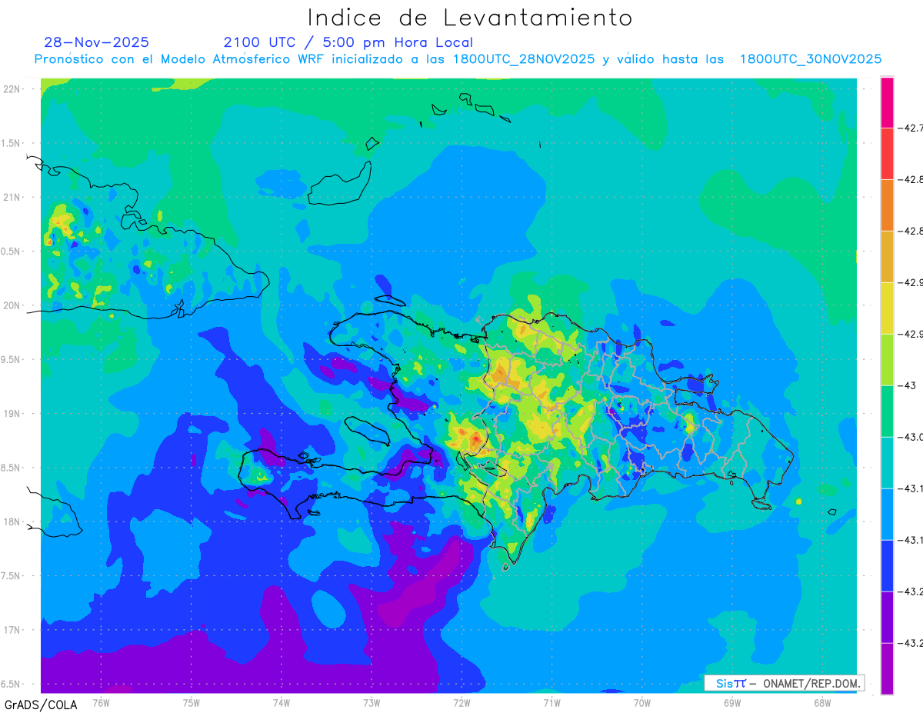Click the "8.5N" latitude label
The width and height of the screenshot is (923, 713).
pyautogui.click(x=12, y=468)
